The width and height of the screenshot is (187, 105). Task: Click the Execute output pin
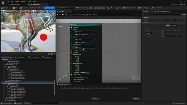[x=101, y=27]
